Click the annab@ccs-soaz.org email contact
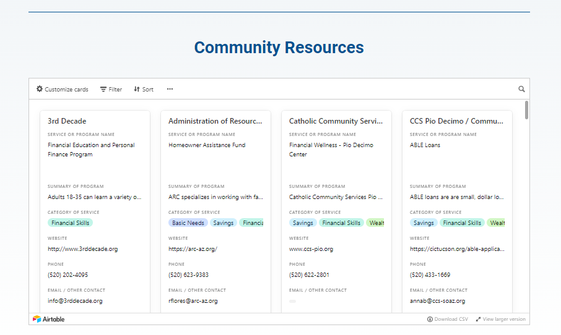Screen dimensions: 561x335 point(437,301)
